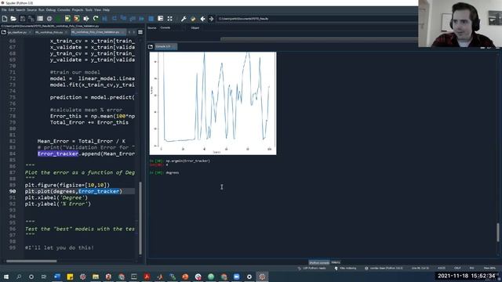The image size is (502, 282).
Task: Browse editor tabs folder icon
Action: 3,32
